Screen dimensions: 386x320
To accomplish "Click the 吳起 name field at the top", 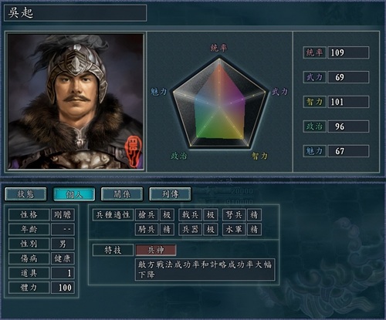I will click(x=75, y=13).
